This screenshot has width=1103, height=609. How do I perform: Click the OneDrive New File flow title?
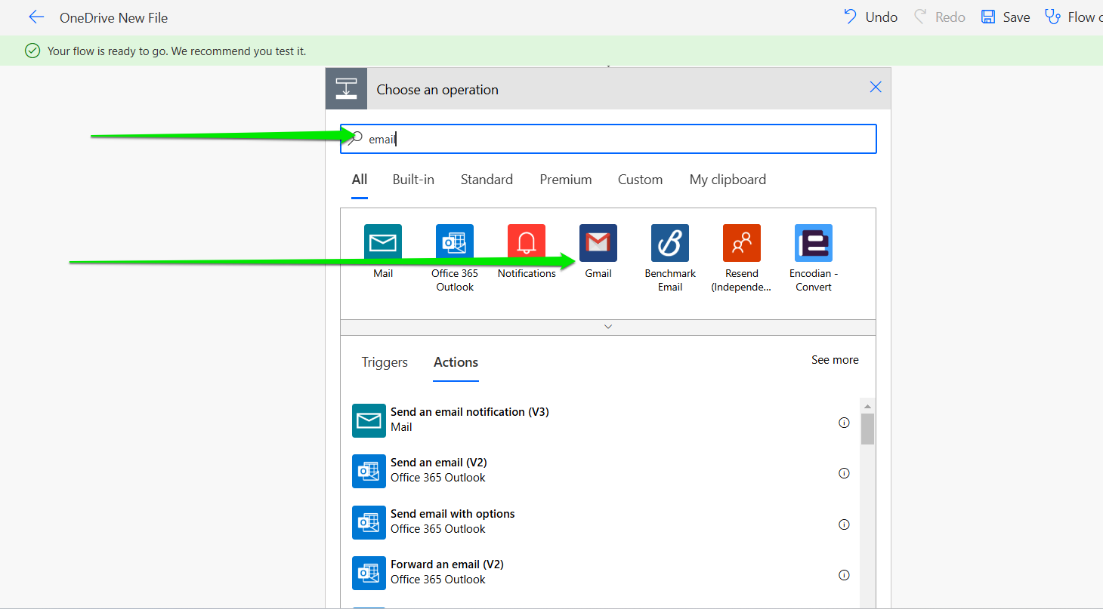click(x=114, y=17)
